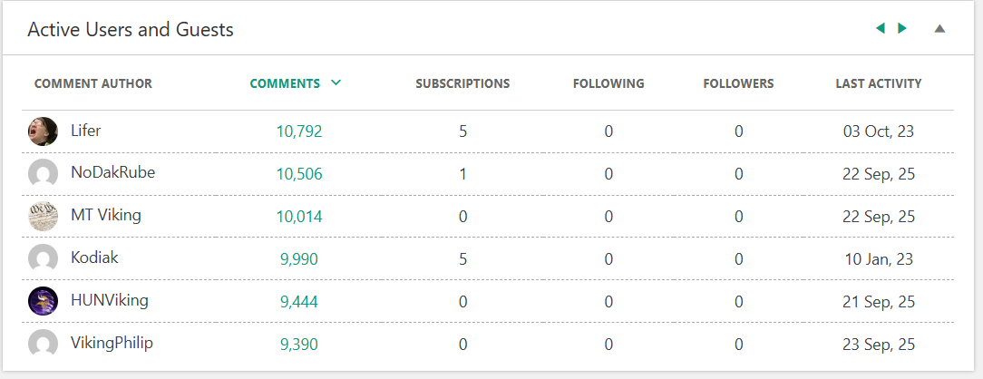Open Kodiak's 9,990 comments link

tap(299, 259)
